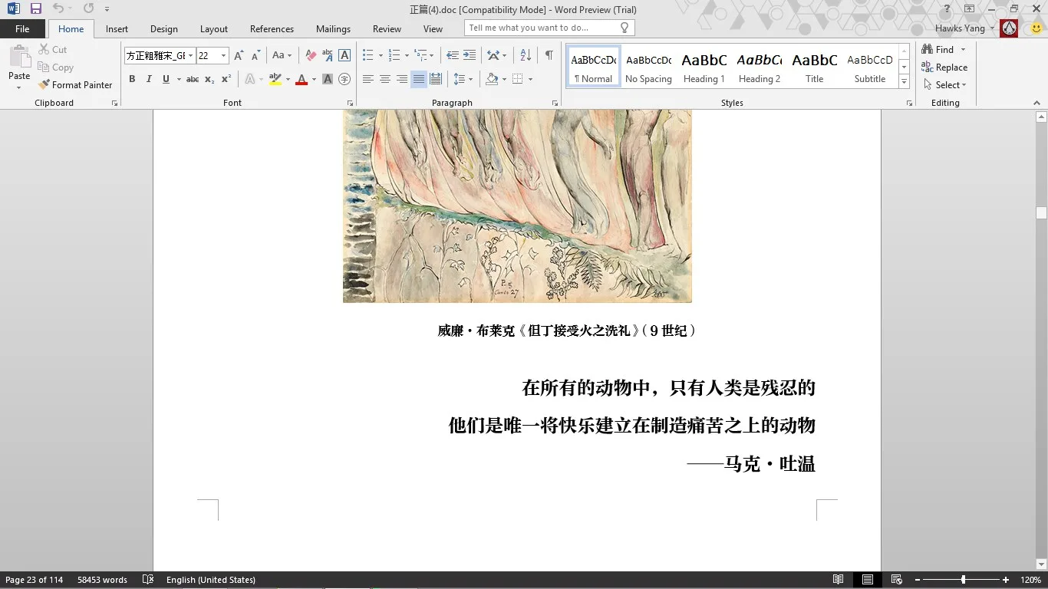Open the File tab
The image size is (1048, 589).
pyautogui.click(x=22, y=28)
